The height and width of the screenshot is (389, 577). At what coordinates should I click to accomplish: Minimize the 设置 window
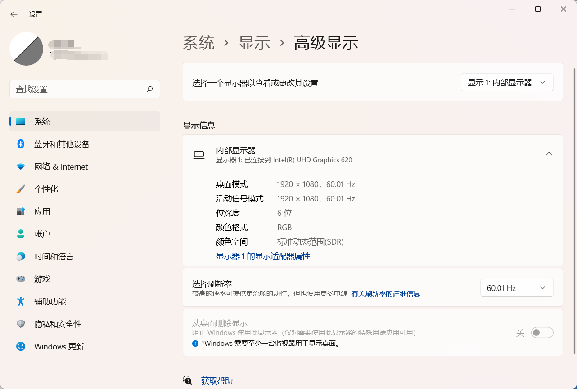[512, 9]
